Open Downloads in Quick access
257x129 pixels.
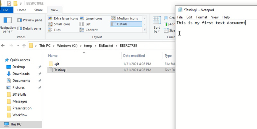(x=21, y=74)
